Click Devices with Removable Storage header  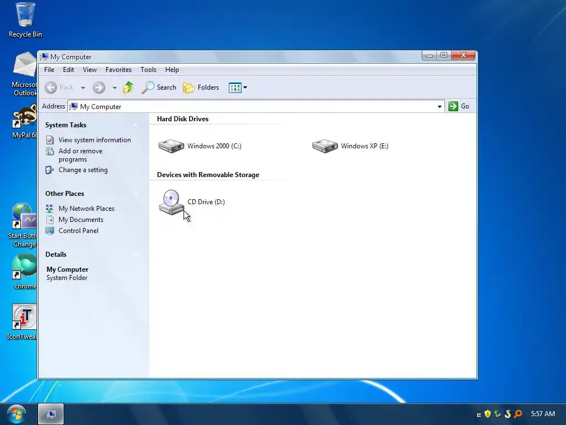pos(208,175)
